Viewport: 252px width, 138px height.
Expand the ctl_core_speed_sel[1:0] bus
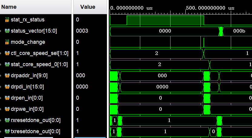pos(1,53)
